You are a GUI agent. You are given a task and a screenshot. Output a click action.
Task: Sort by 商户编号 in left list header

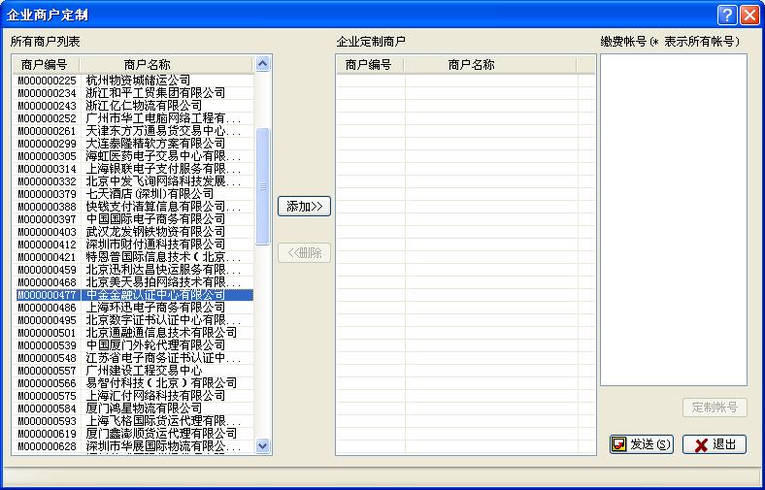[x=45, y=64]
